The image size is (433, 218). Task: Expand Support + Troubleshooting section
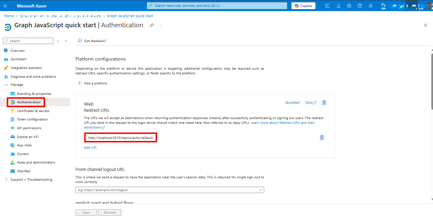pos(6,180)
